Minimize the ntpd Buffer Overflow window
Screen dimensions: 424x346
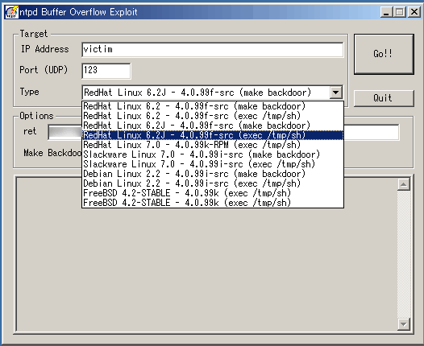point(386,12)
